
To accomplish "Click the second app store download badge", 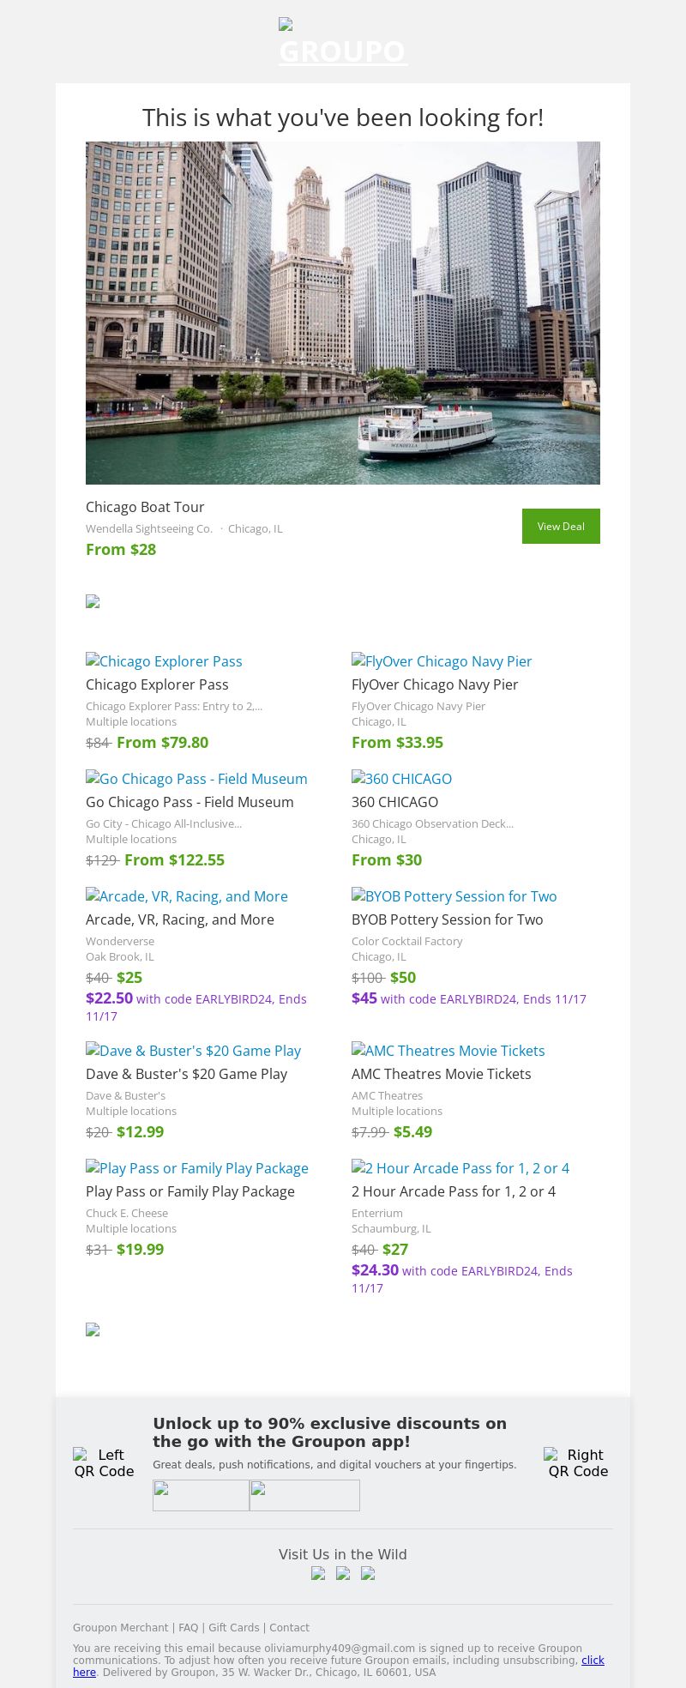I will click(x=304, y=1495).
